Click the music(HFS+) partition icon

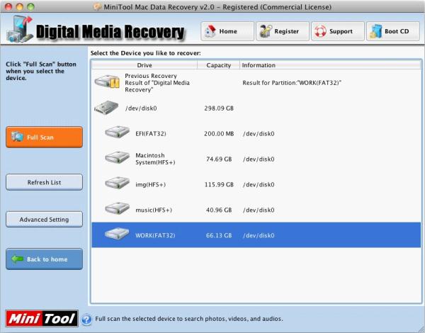118,208
